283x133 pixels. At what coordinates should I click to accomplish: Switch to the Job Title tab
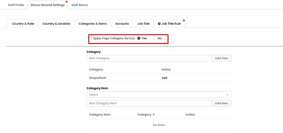(143, 24)
